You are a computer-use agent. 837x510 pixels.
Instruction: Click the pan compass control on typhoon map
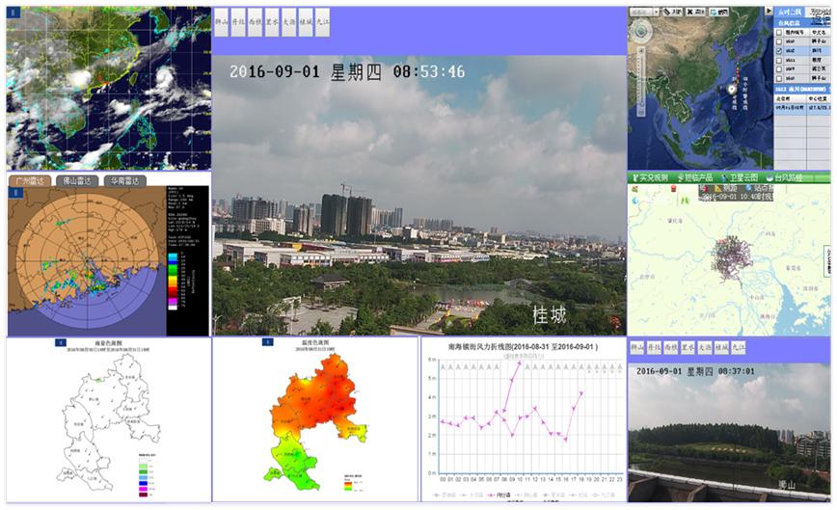(640, 31)
